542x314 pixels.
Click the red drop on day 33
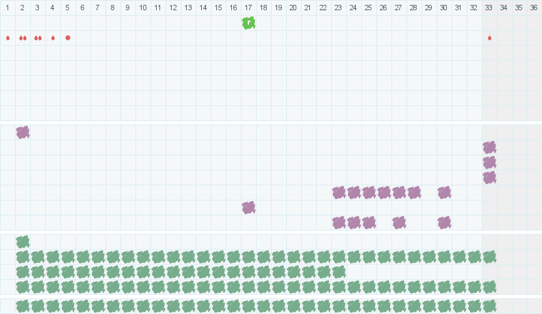pyautogui.click(x=489, y=38)
